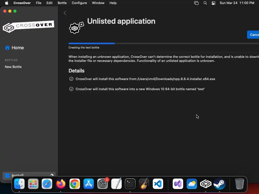Screen dimensions: 259x194
Task: Close the CrossOver window with the red button
Action: click(x=5, y=11)
